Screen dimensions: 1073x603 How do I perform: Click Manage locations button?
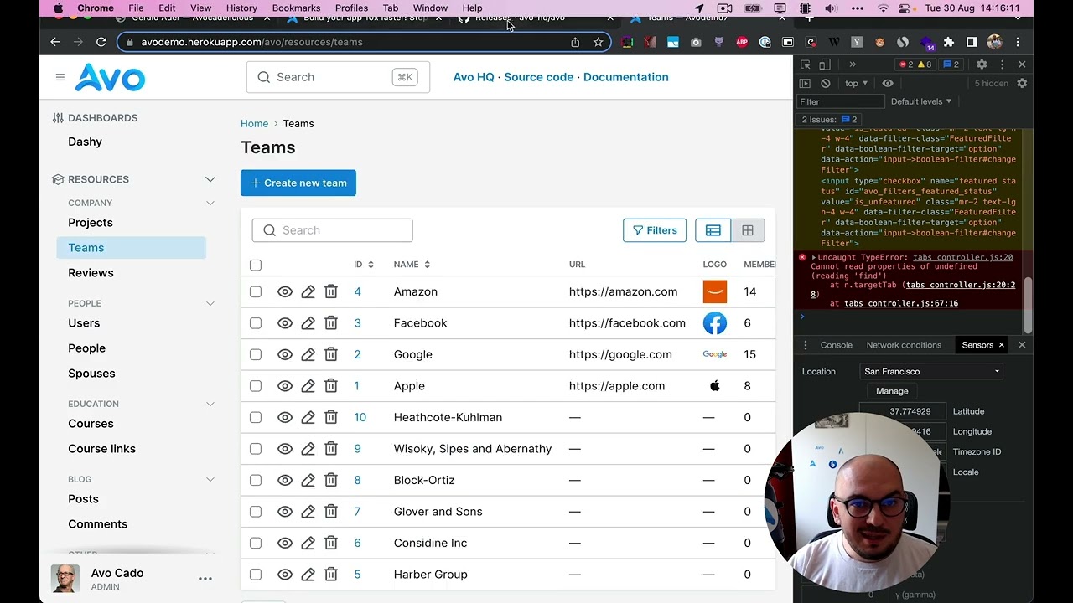(892, 391)
